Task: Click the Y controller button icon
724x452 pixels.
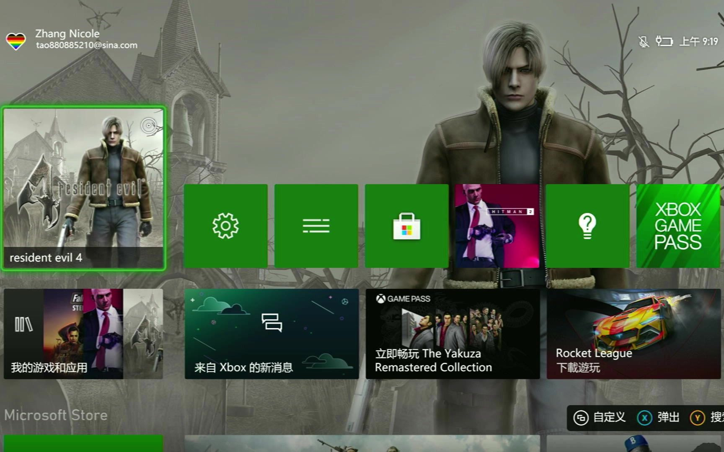Action: point(697,418)
